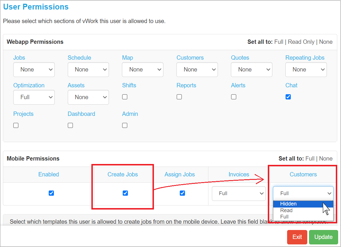Click the Mobile Permissions section title
341x247 pixels.
[x=33, y=159]
